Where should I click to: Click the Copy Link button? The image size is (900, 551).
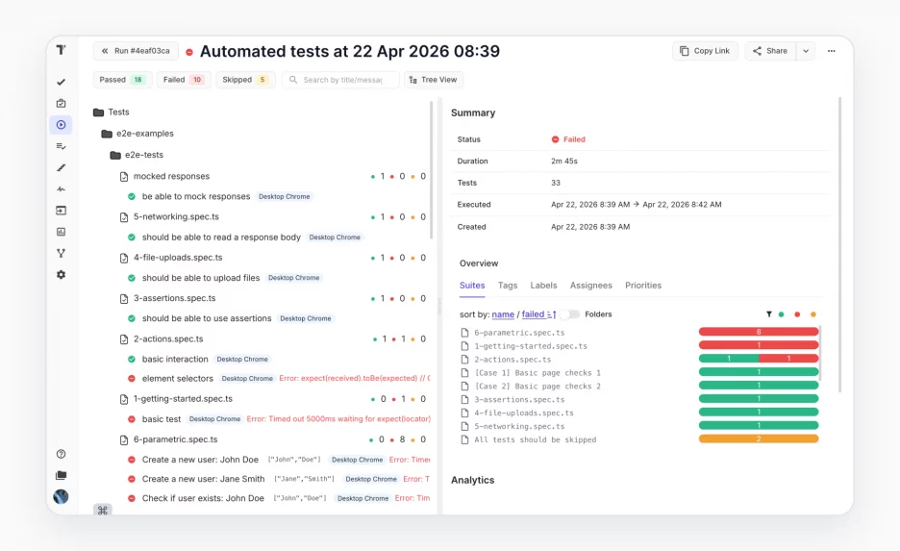pos(705,51)
